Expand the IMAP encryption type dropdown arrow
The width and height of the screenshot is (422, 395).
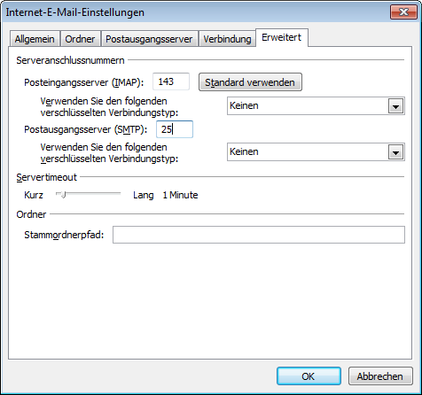(x=395, y=106)
